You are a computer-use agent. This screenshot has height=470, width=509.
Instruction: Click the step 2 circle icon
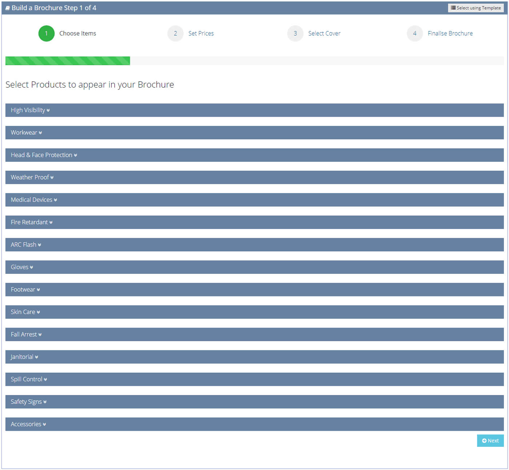175,33
